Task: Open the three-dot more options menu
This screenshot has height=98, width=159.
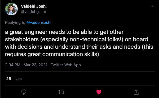Action: click(152, 6)
